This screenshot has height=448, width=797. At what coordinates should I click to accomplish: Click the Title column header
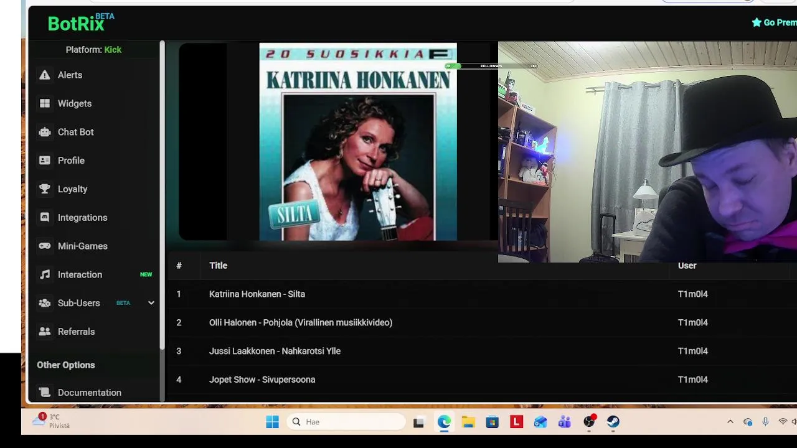coord(218,266)
